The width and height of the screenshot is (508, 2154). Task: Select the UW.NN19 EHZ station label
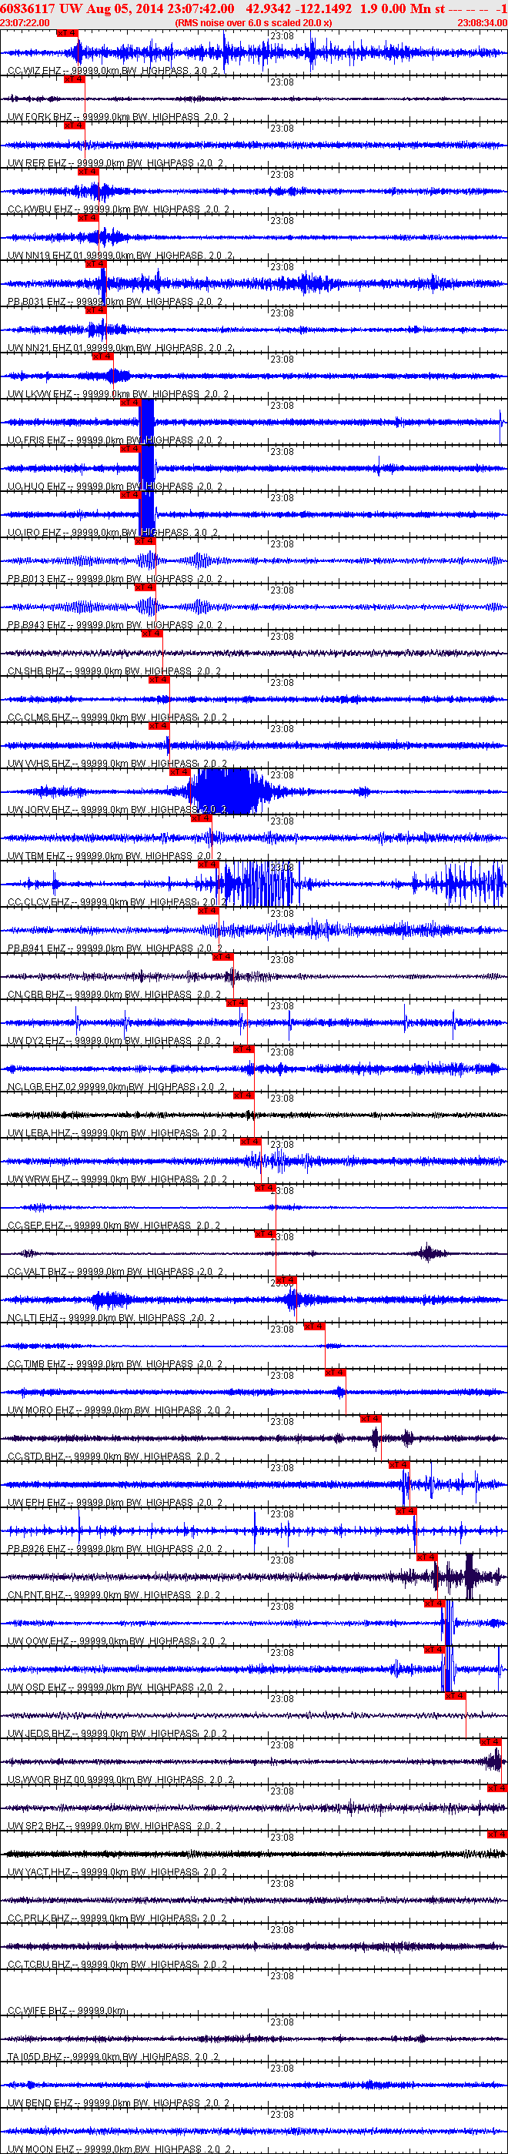[x=120, y=256]
